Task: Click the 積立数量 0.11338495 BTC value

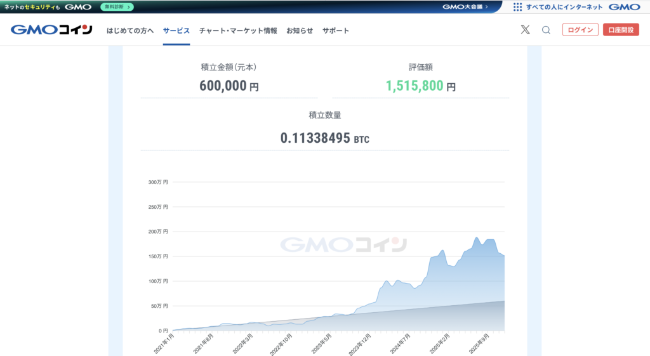Action: point(324,138)
